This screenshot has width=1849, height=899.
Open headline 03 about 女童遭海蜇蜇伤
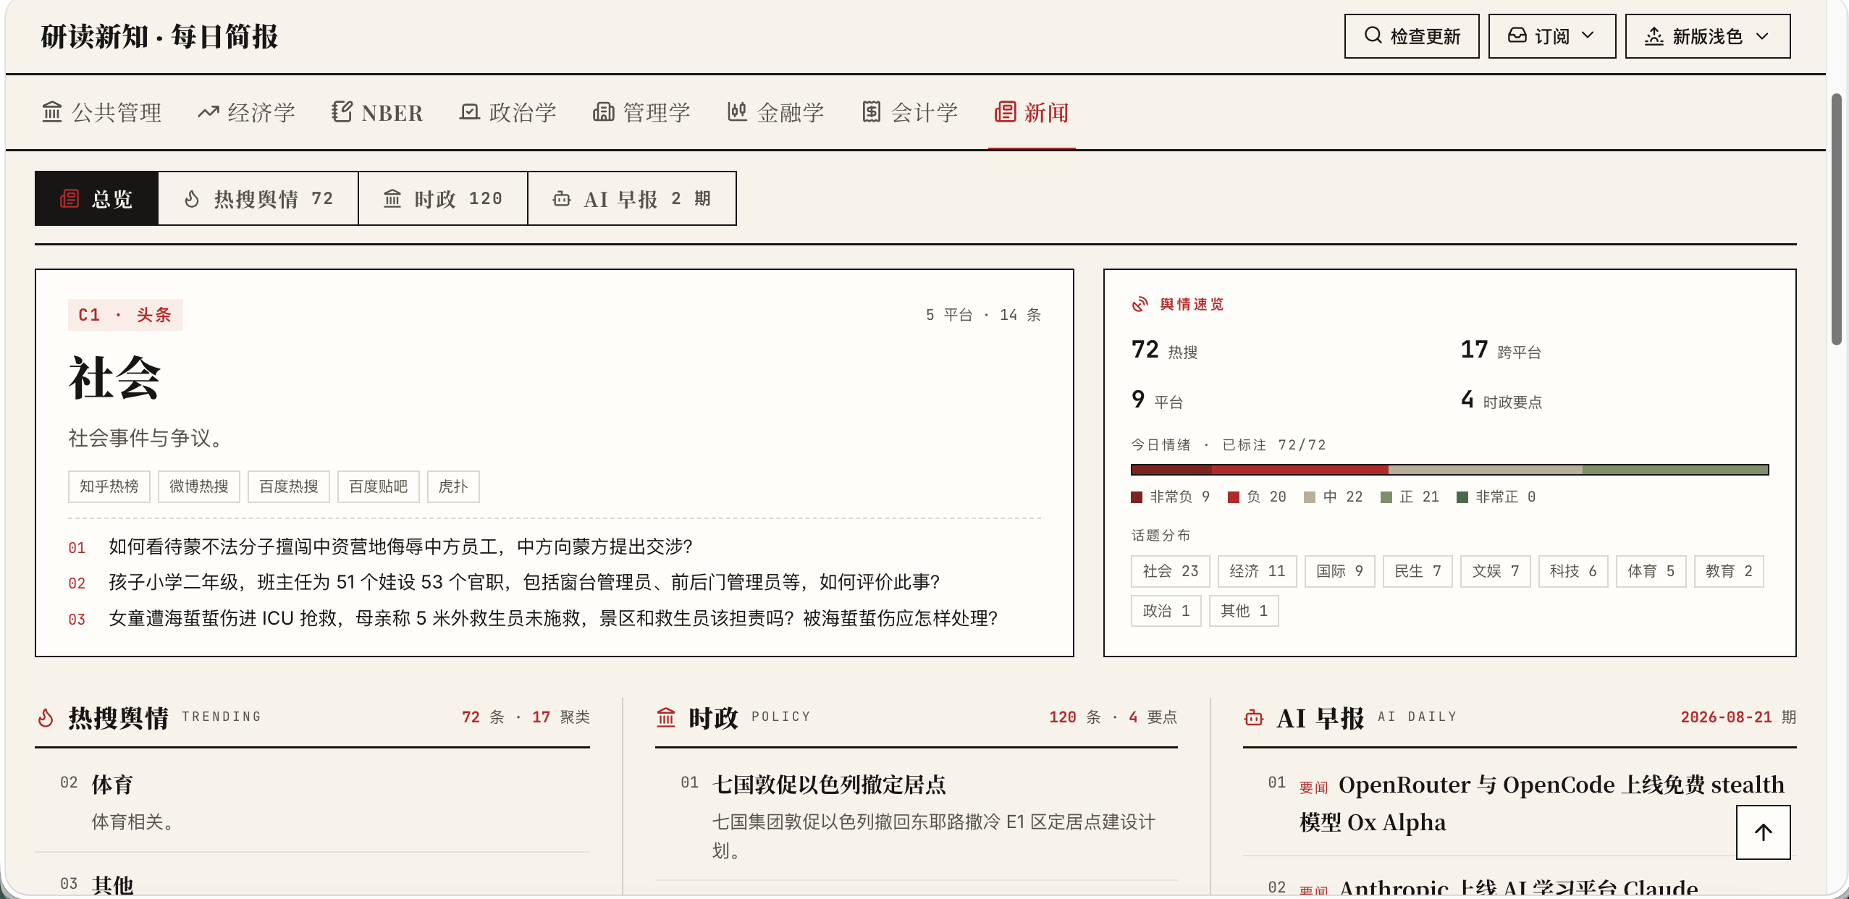pos(553,618)
